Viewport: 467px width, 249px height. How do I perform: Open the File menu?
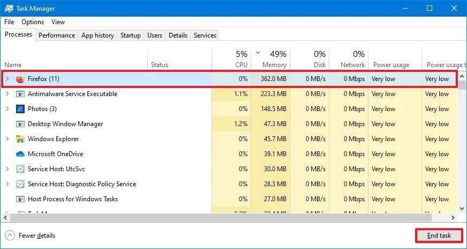(9, 22)
